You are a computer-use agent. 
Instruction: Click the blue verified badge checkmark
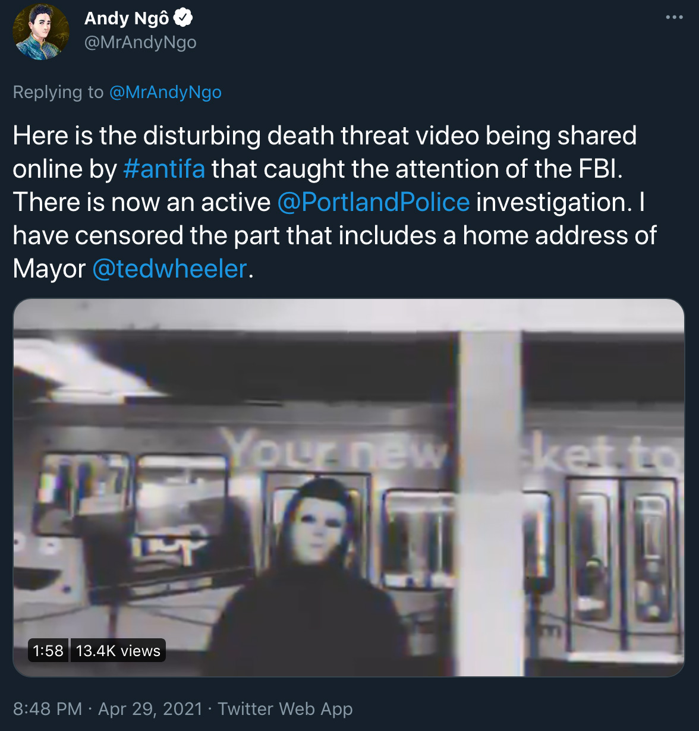point(183,18)
